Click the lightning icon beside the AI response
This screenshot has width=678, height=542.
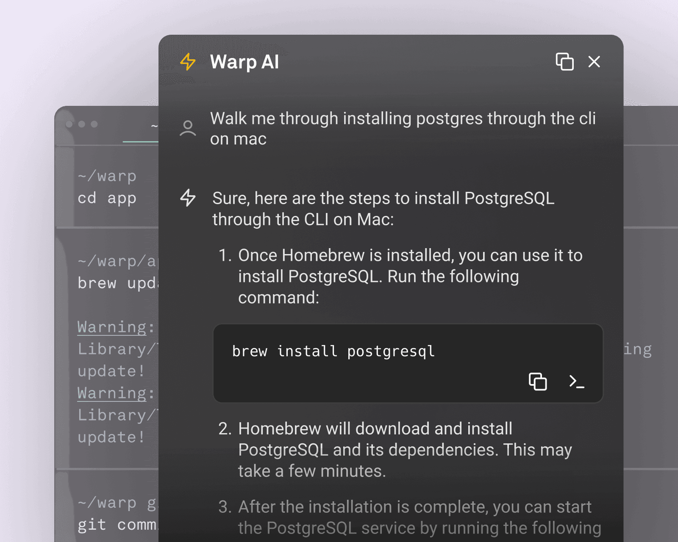188,198
